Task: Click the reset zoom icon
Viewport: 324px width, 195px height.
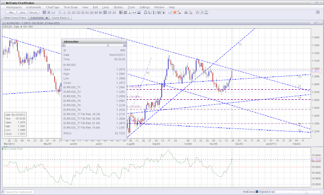Action: 207,12
